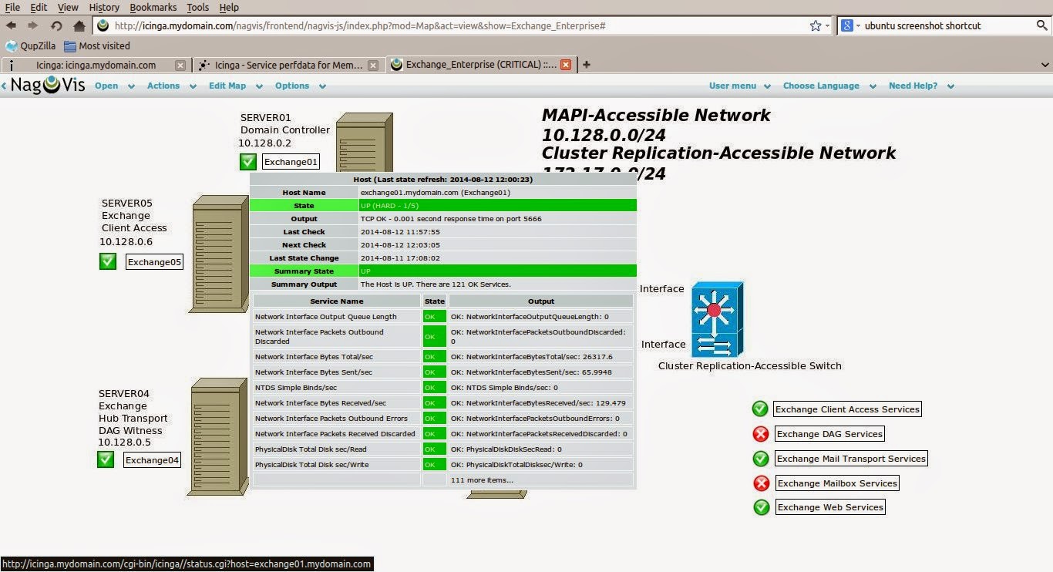Bookmark this page with the star icon

[816, 25]
